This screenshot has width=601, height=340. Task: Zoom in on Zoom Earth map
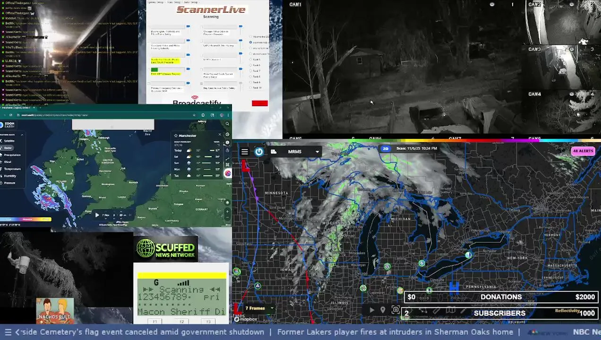(227, 211)
